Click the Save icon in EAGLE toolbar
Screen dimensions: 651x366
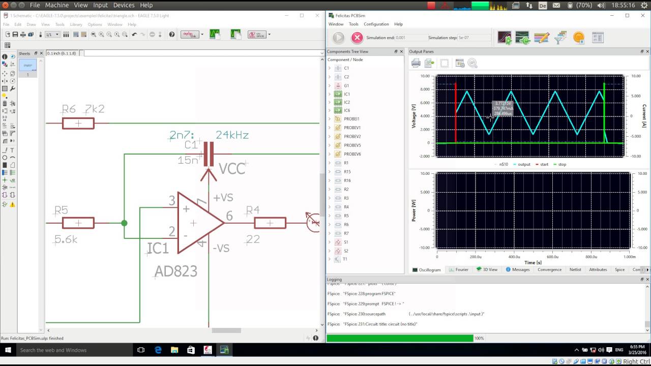pos(15,35)
